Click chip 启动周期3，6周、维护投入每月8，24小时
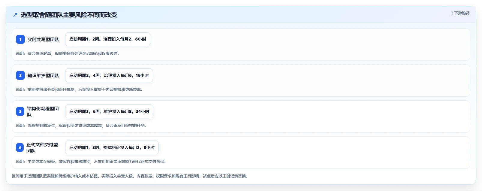482x191 pixels. point(109,111)
